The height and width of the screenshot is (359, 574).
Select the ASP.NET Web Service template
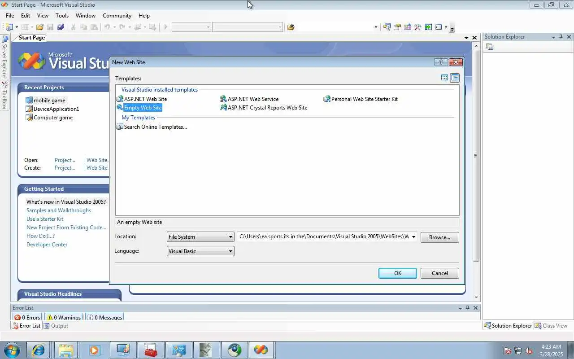(x=249, y=99)
